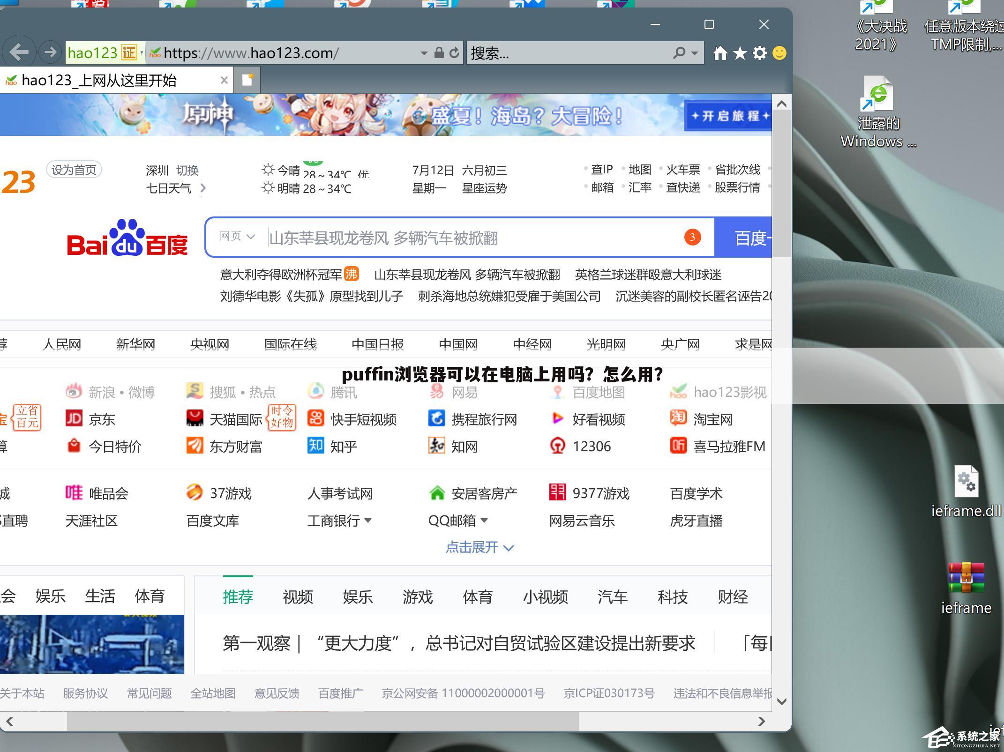Click the vertical scrollbar thumb
This screenshot has width=1004, height=752.
pos(781,184)
